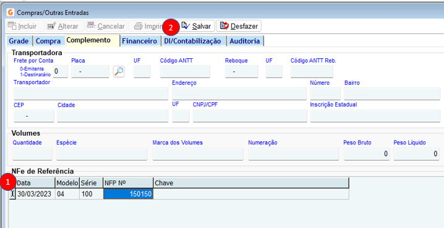
Task: Click the Peso Líquido field
Action: [417, 154]
